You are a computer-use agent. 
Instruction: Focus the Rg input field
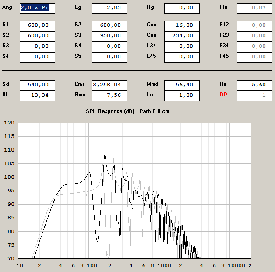[x=182, y=8]
